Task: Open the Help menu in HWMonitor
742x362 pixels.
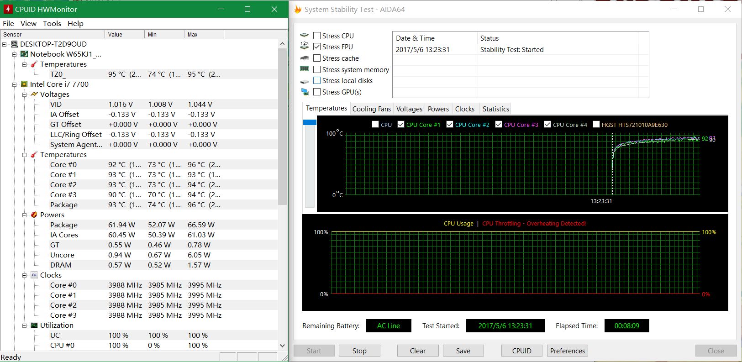Action: click(x=75, y=23)
